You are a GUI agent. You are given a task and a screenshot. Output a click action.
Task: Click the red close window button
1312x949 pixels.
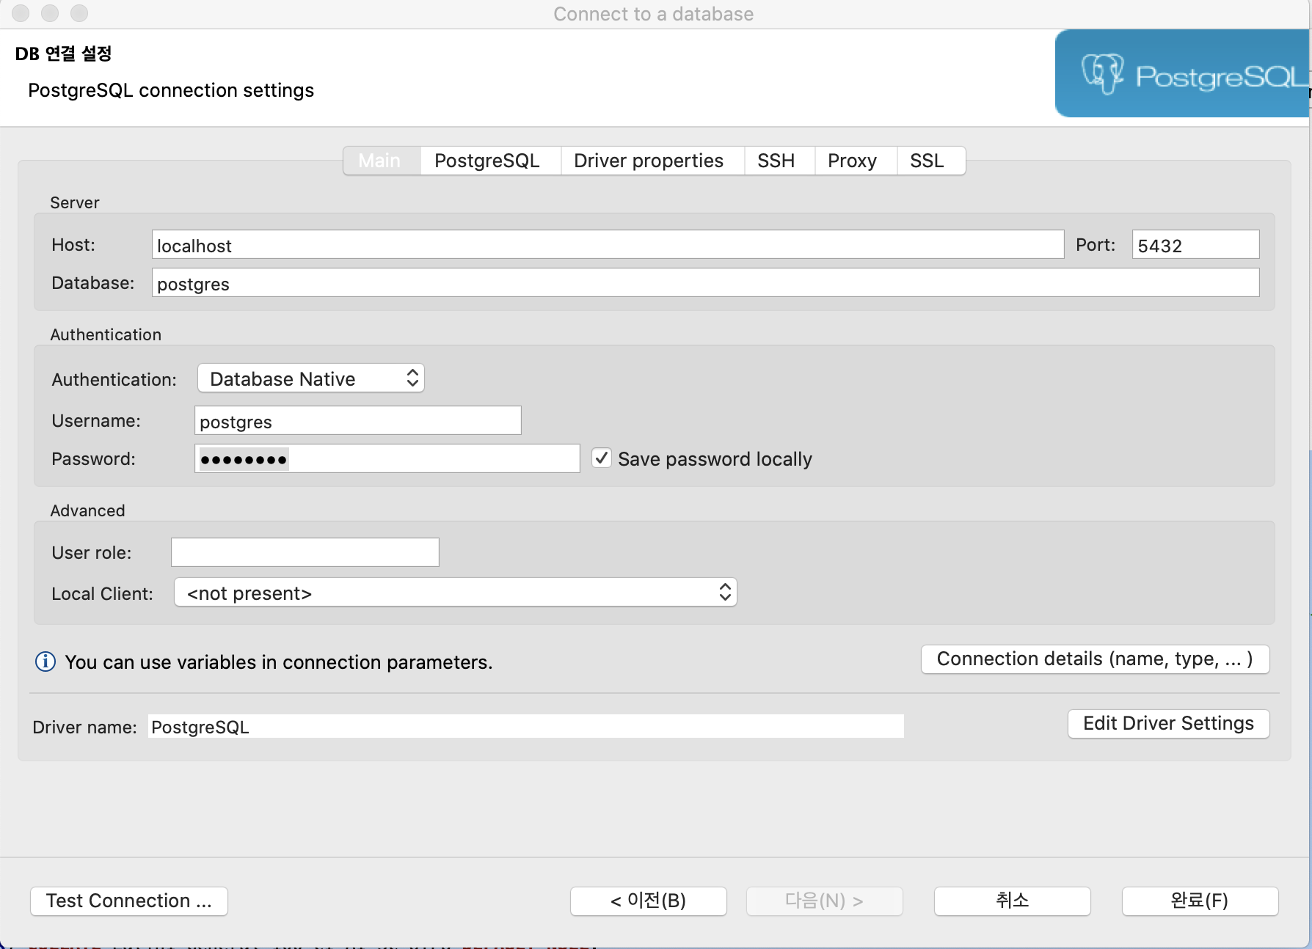[x=21, y=13]
